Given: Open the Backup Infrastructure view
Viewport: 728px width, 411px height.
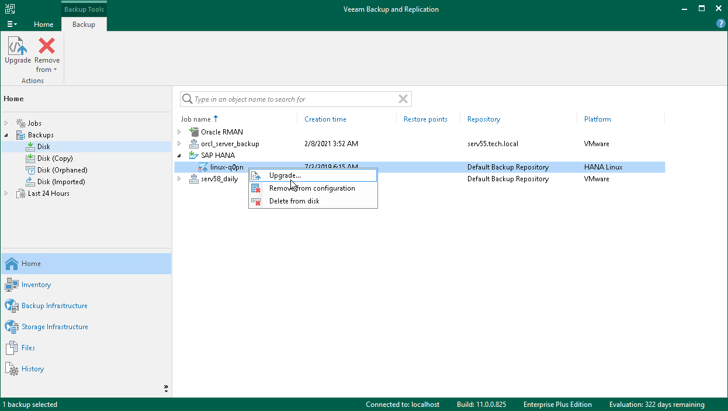Looking at the screenshot, I should 54,306.
